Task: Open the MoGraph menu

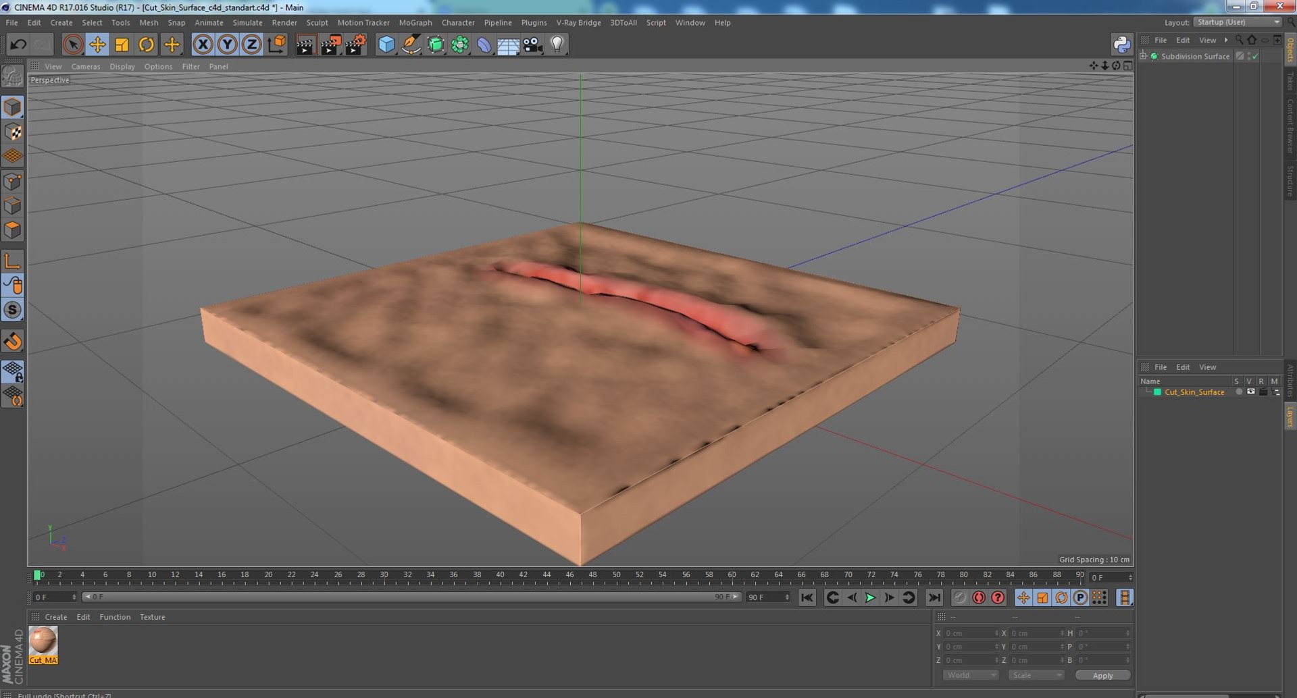Action: pos(415,22)
